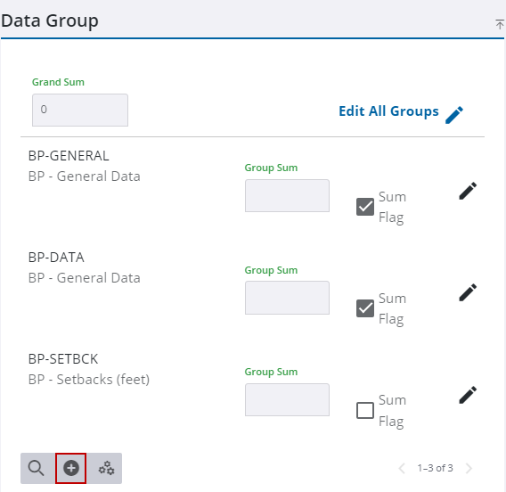
Task: Click the Group Sum label for BP-GENERAL
Action: pos(271,168)
